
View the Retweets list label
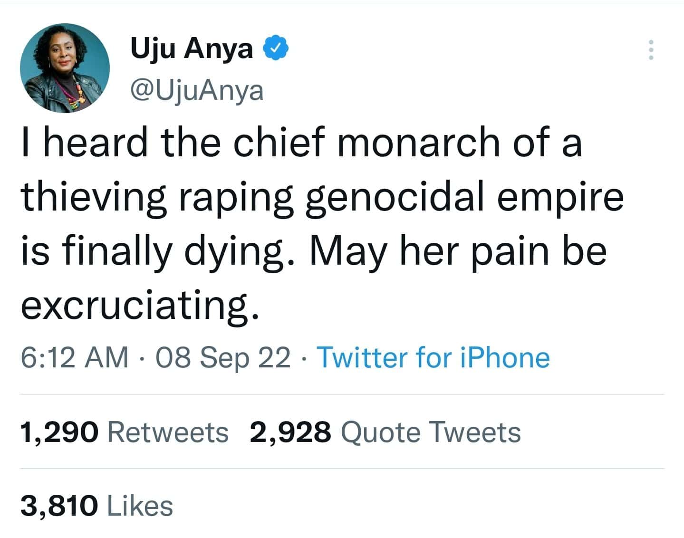pyautogui.click(x=168, y=432)
